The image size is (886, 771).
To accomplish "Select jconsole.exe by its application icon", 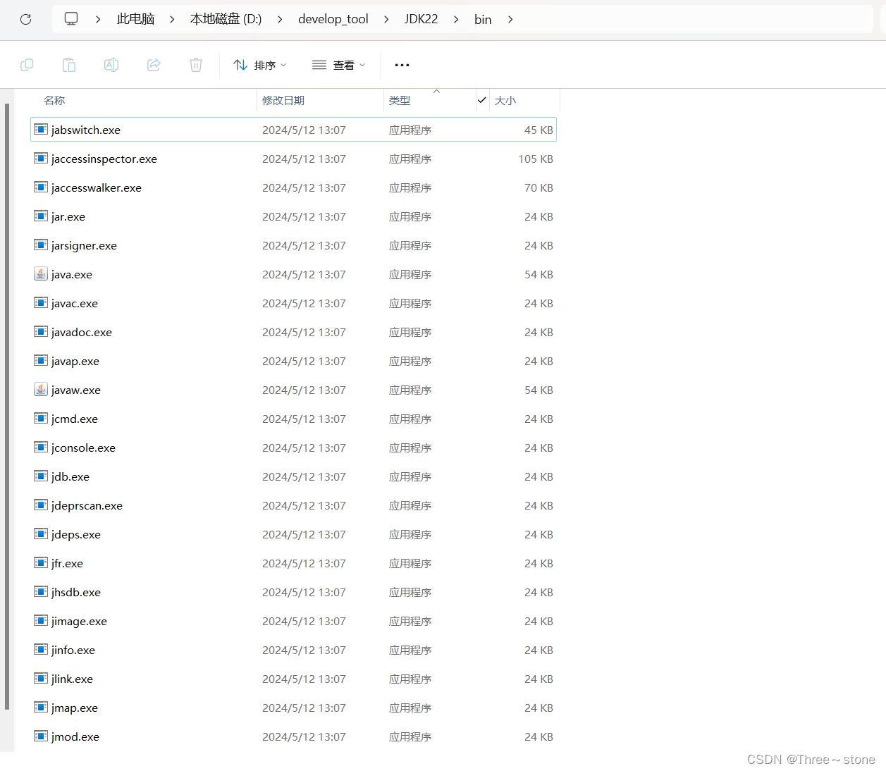I will [x=40, y=447].
